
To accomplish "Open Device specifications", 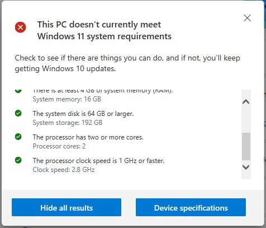I will [191, 207].
